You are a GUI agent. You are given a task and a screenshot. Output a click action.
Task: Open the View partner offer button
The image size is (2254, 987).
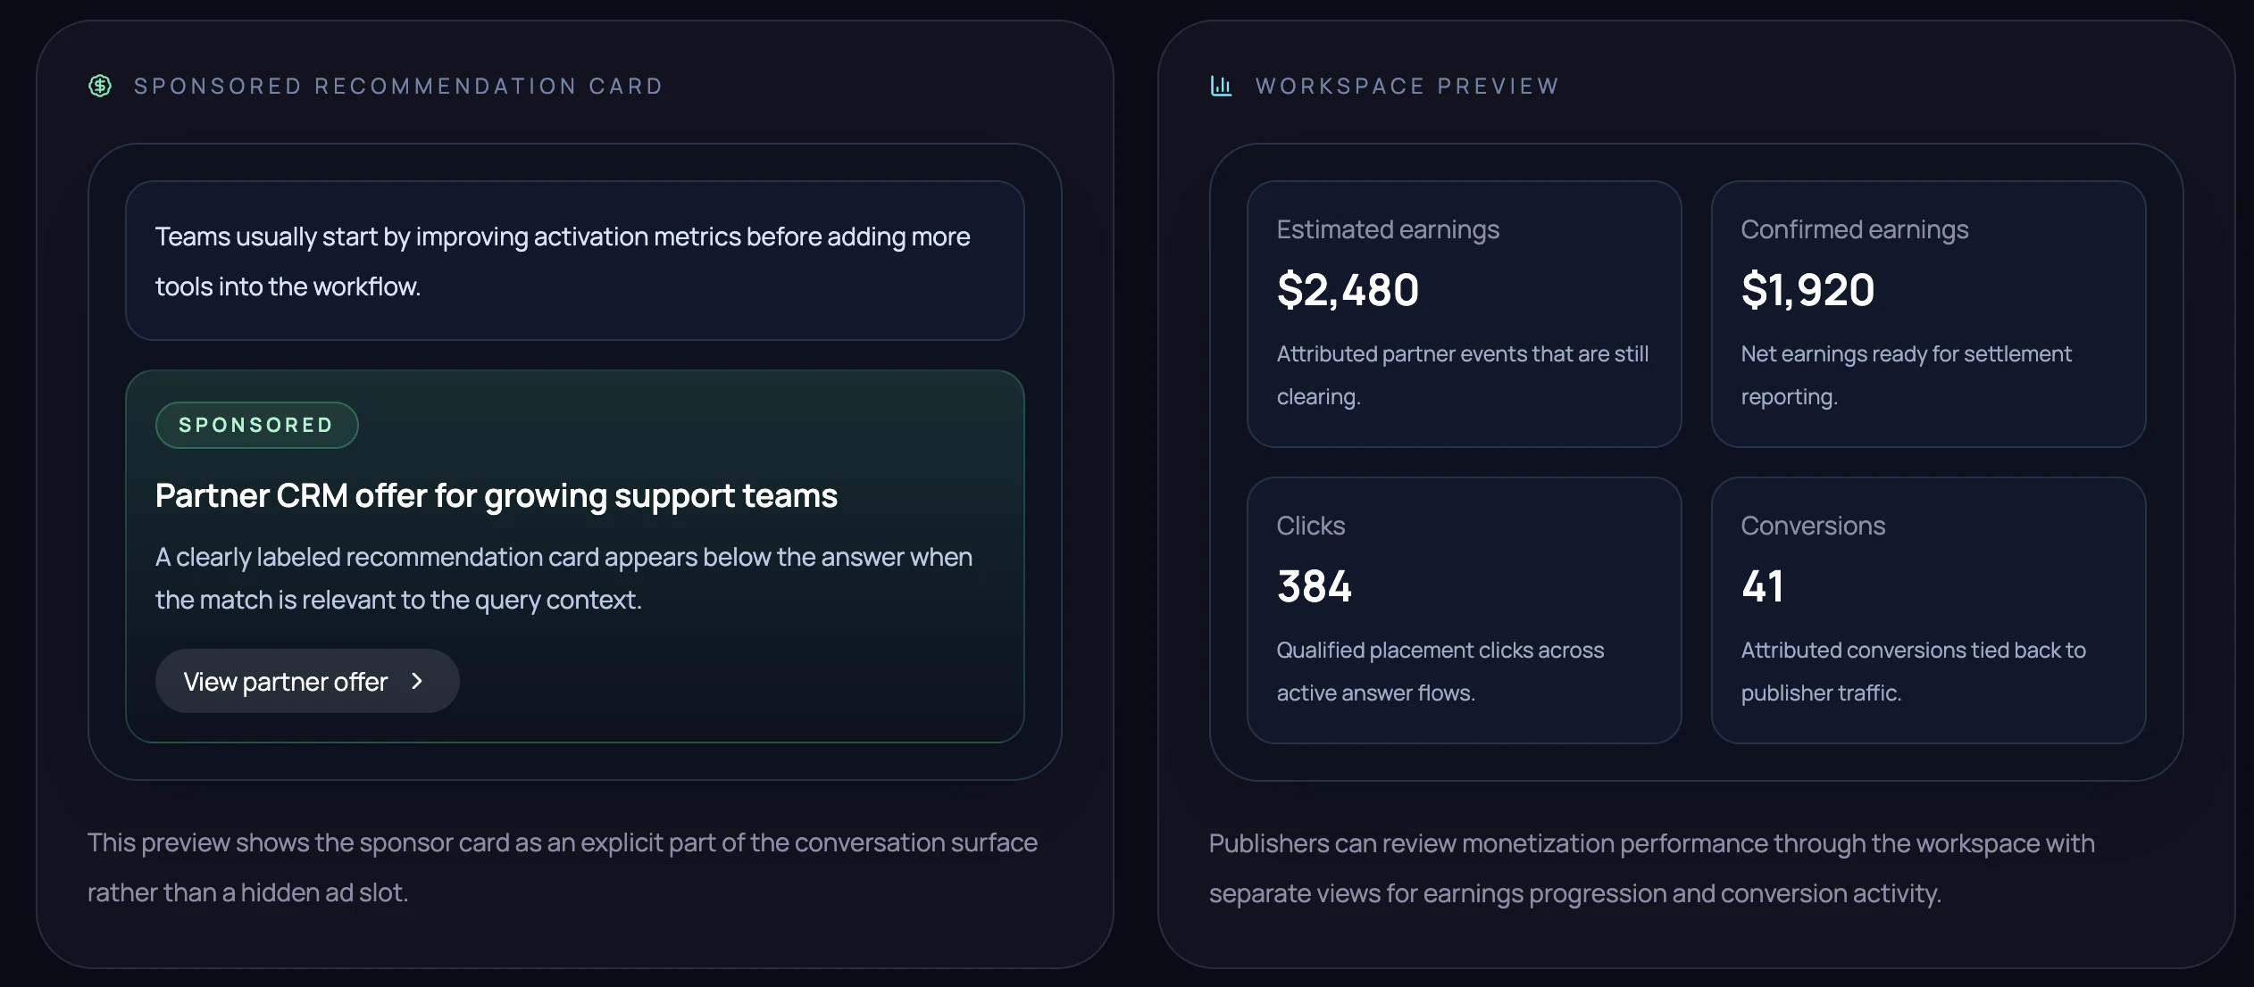pyautogui.click(x=305, y=682)
